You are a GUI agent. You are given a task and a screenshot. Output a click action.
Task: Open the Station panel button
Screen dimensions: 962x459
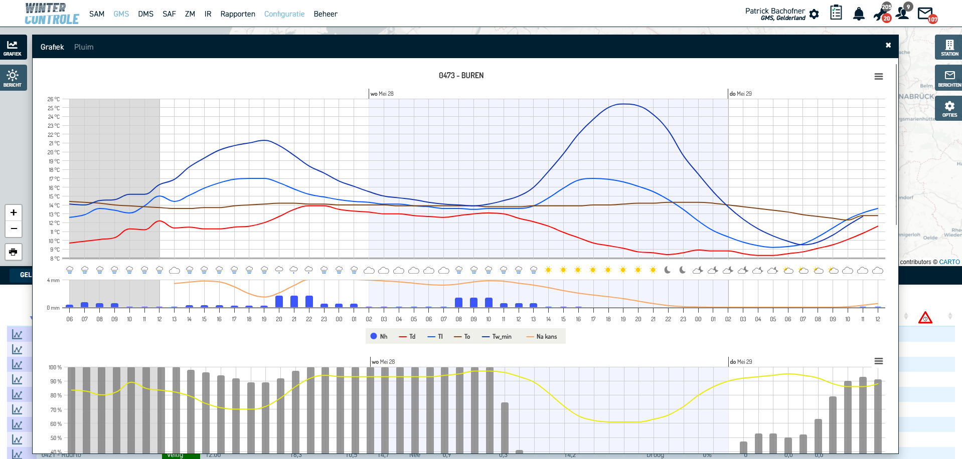tap(949, 47)
